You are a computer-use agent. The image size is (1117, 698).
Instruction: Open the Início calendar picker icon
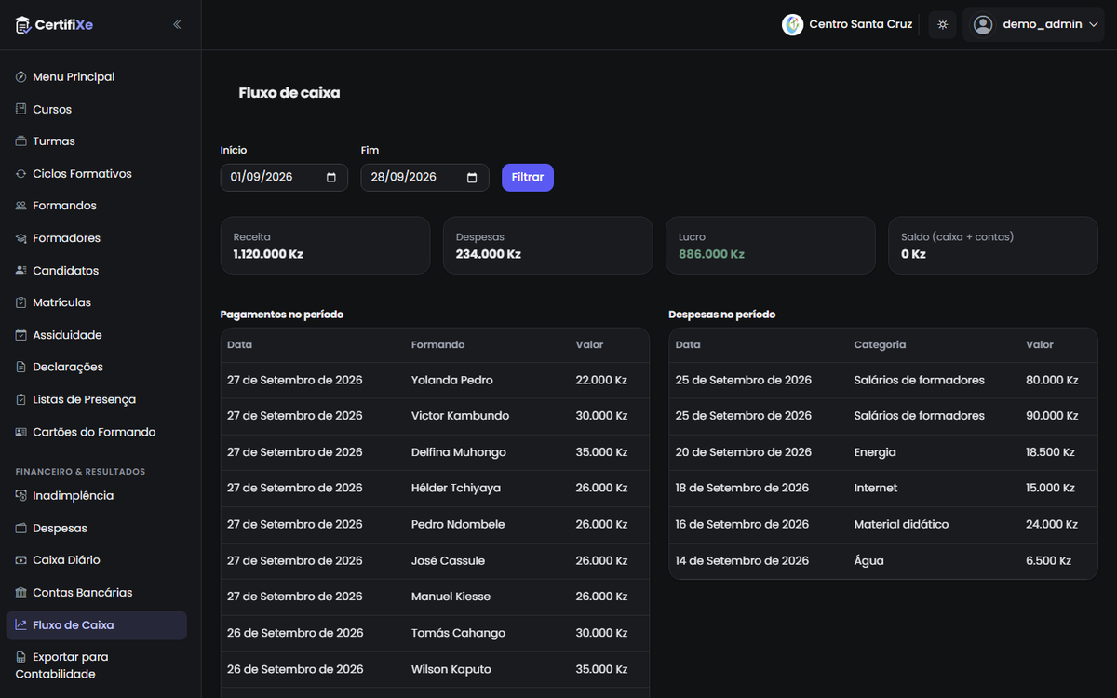(331, 178)
